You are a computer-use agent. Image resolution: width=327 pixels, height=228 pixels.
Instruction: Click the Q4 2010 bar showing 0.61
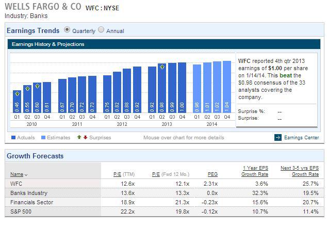pyautogui.click(x=47, y=97)
